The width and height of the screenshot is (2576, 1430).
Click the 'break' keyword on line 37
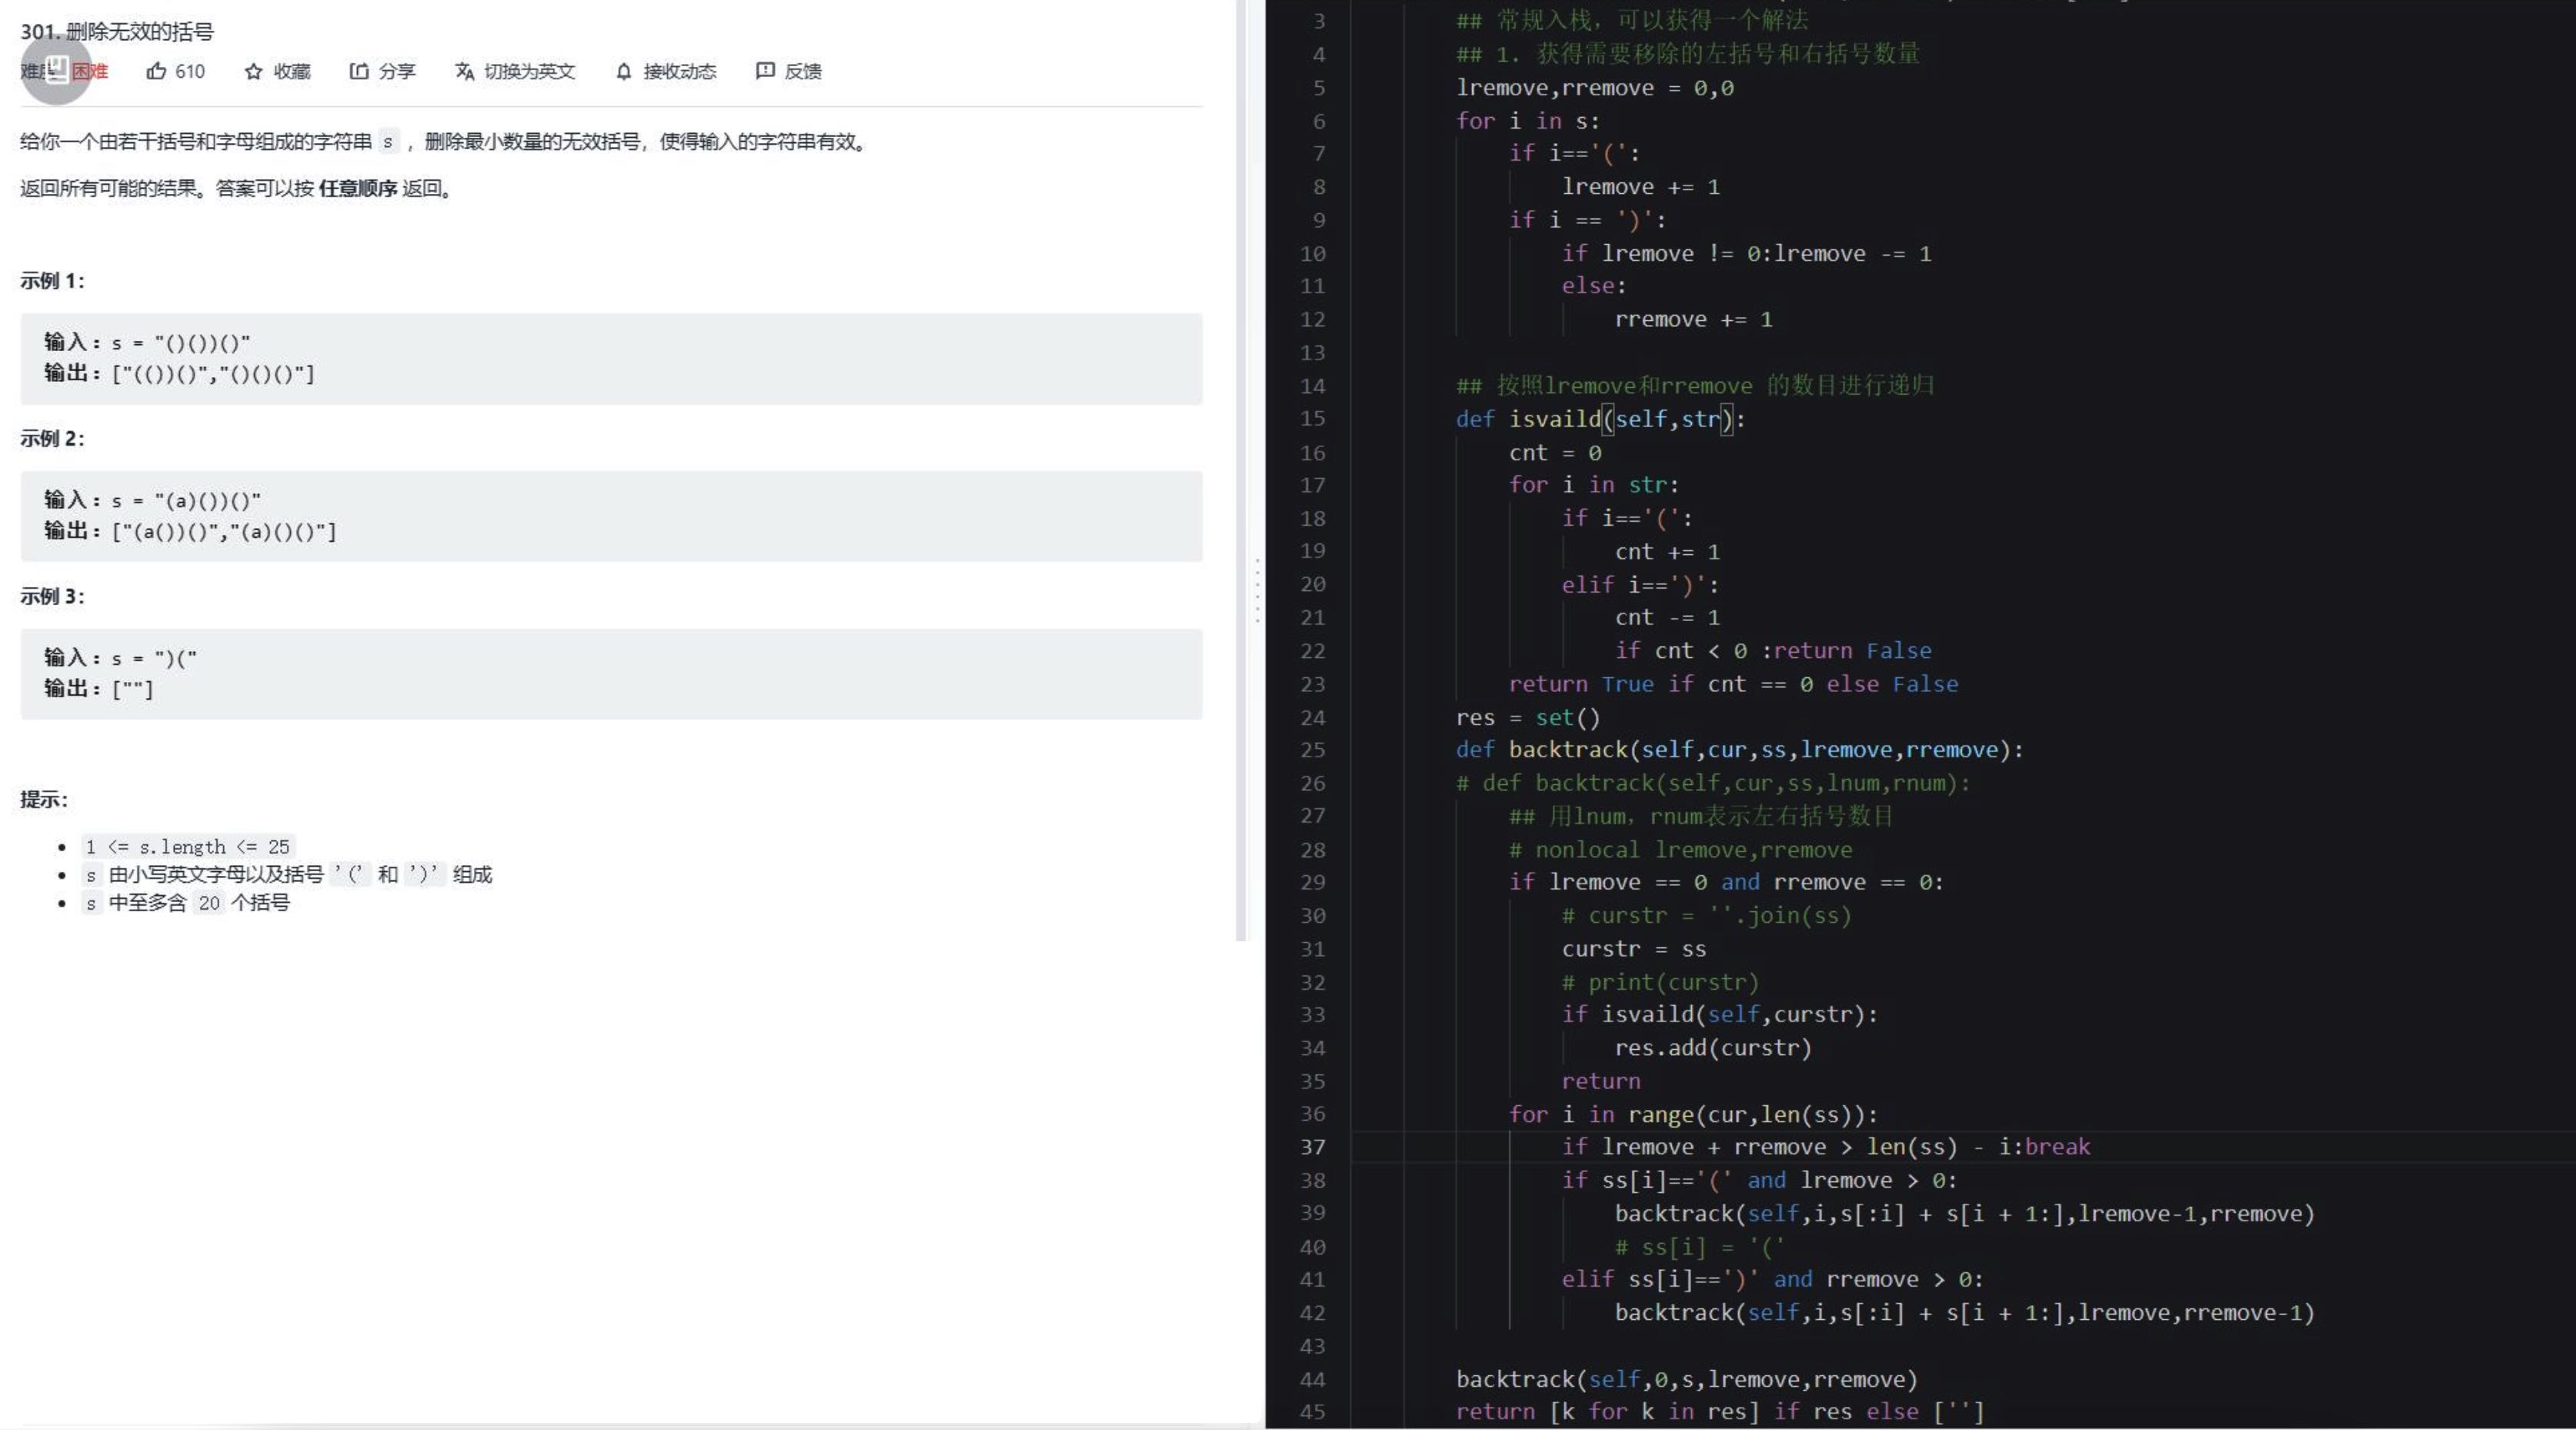point(2057,1147)
